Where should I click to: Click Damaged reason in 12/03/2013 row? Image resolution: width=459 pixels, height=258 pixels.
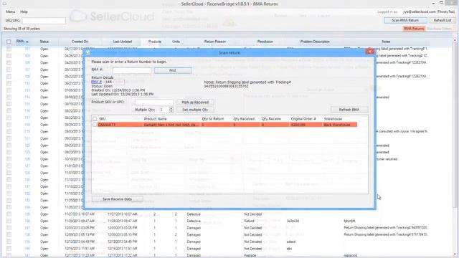194,228
